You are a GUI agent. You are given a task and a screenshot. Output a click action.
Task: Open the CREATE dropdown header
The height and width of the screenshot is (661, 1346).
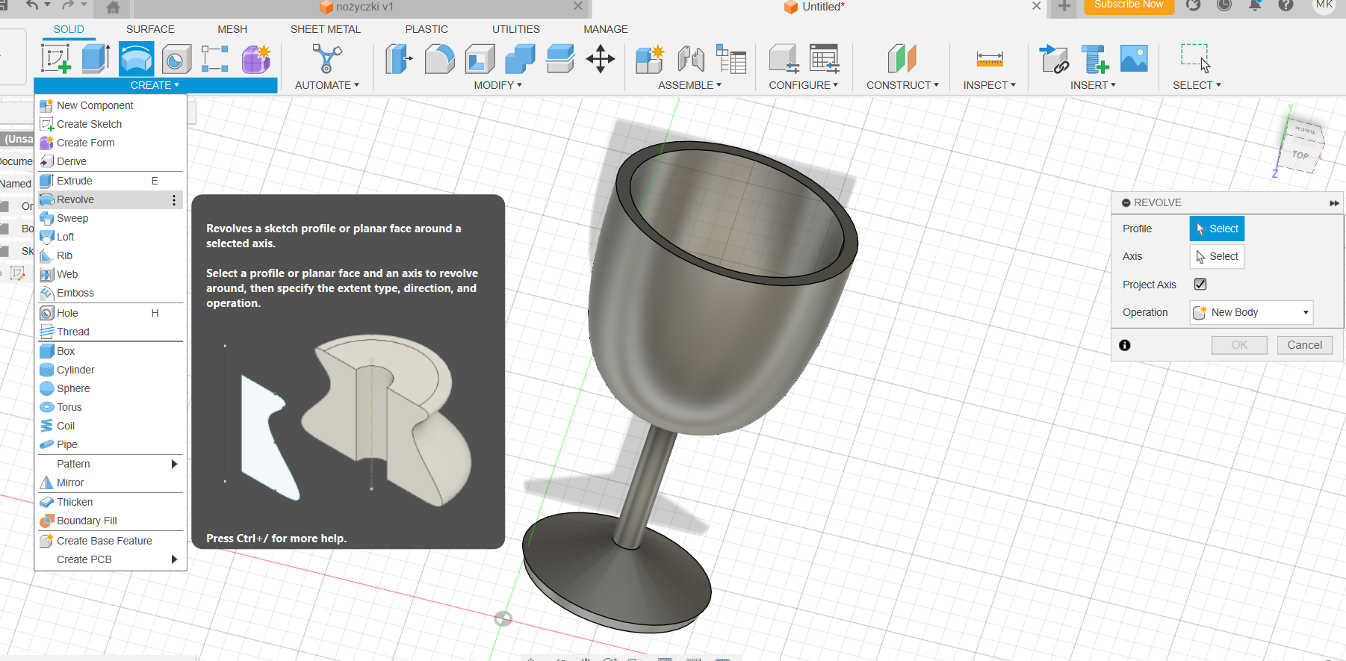155,85
